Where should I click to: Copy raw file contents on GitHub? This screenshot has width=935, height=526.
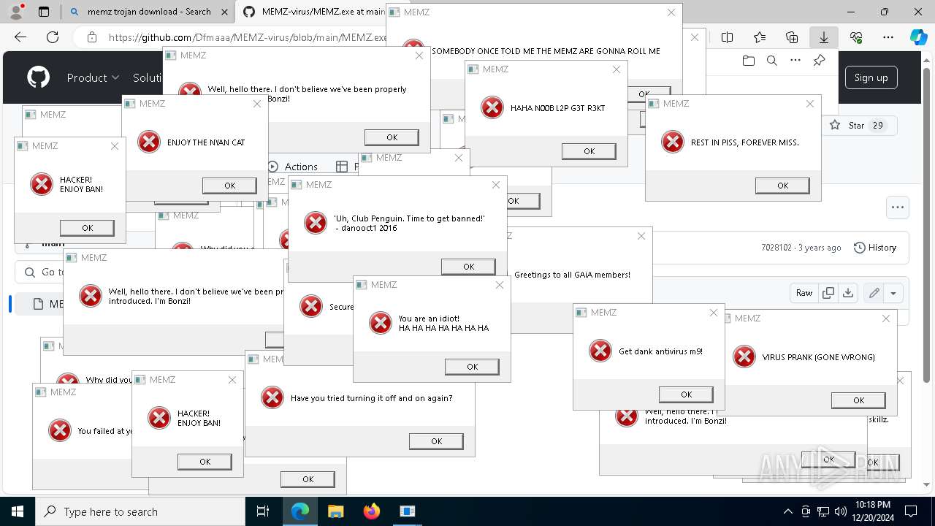click(828, 293)
